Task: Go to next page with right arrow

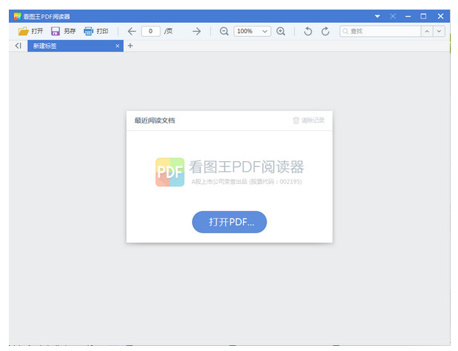Action: click(x=197, y=31)
